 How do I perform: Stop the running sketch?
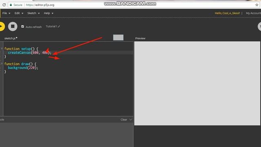tap(13, 26)
